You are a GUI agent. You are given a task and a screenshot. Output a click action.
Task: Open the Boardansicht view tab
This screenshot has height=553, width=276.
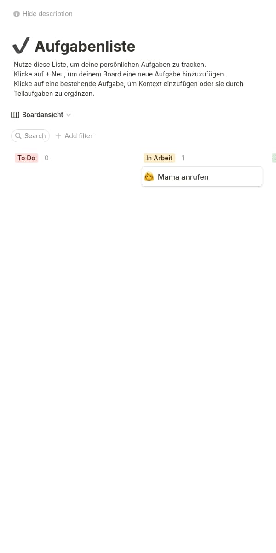[41, 115]
